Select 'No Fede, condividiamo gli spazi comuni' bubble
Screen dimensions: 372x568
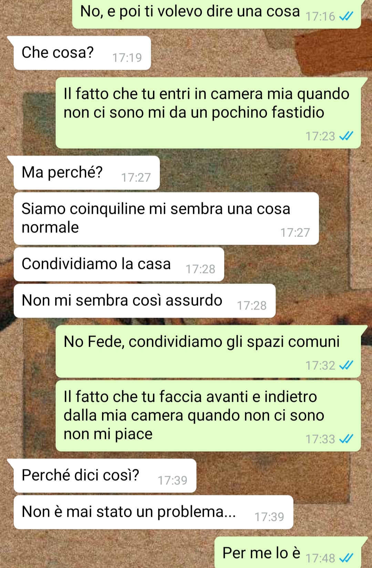point(208,351)
